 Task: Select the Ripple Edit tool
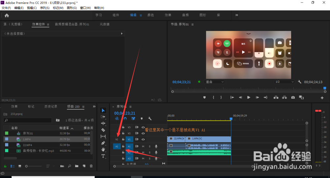point(103,124)
